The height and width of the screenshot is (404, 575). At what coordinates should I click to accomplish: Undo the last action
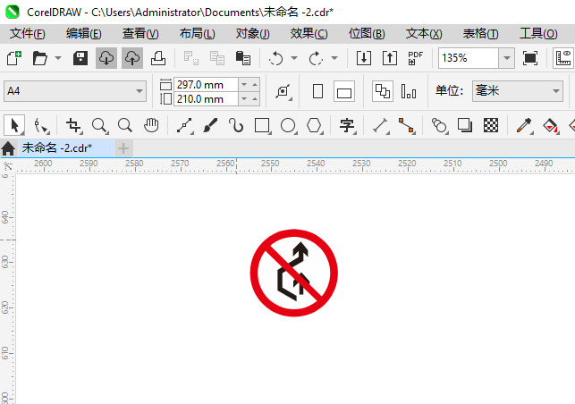pos(275,58)
